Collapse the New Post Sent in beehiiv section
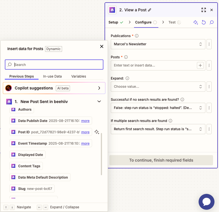Viewport: 219px width, 212px height. [x=99, y=101]
